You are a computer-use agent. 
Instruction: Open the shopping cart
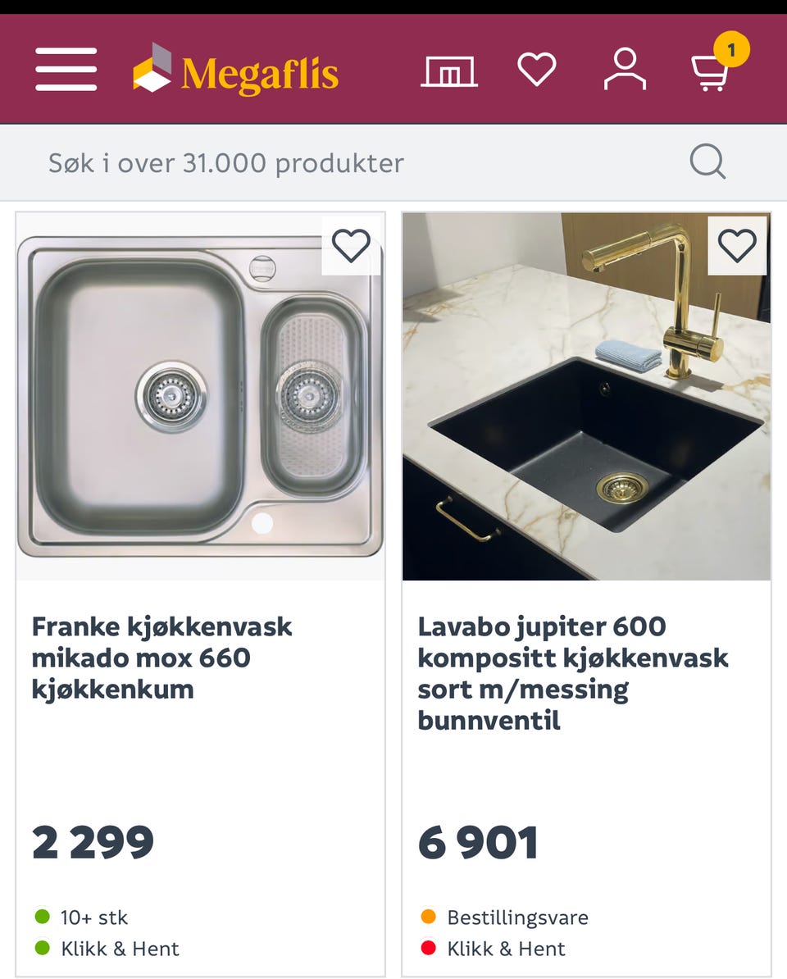click(709, 74)
